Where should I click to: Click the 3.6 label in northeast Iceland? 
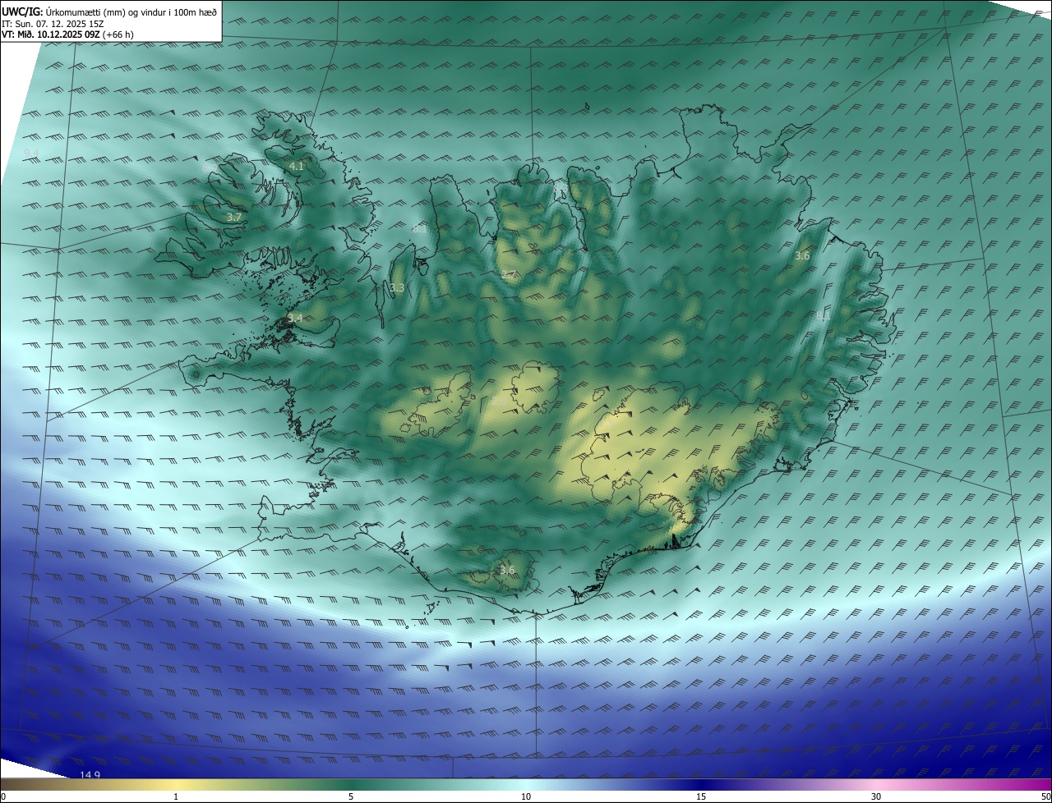(802, 256)
